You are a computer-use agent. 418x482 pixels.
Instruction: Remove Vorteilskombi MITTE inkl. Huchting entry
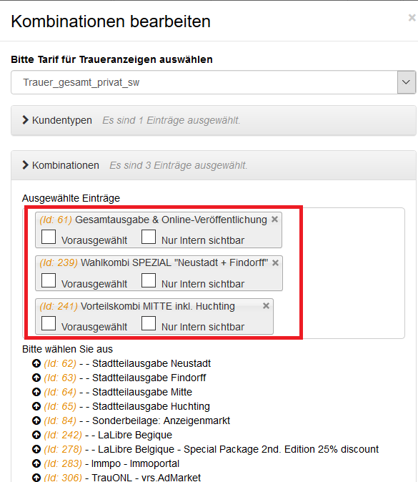coord(266,306)
